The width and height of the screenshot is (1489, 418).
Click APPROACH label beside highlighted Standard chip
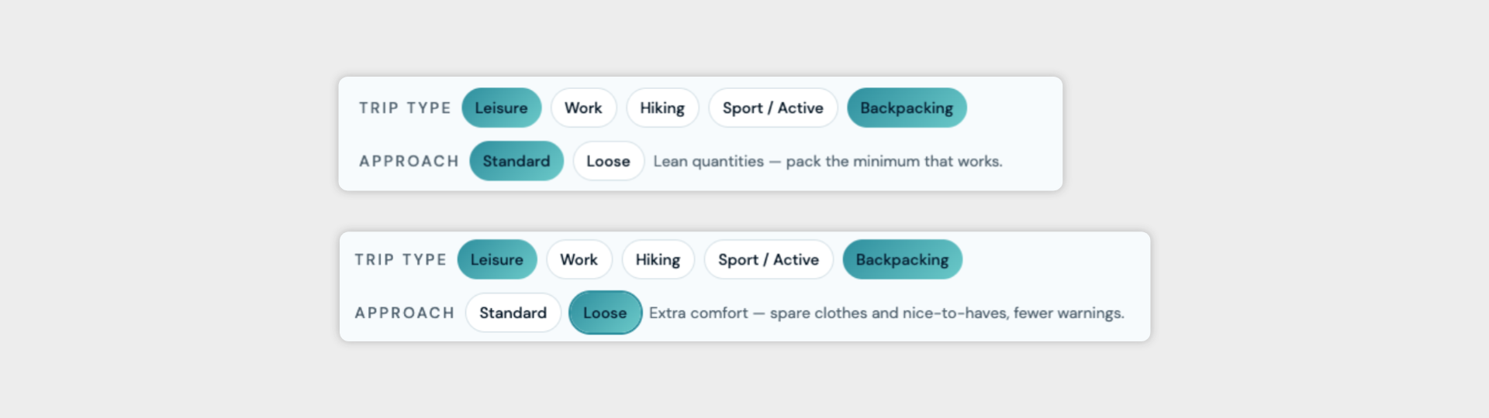[409, 161]
